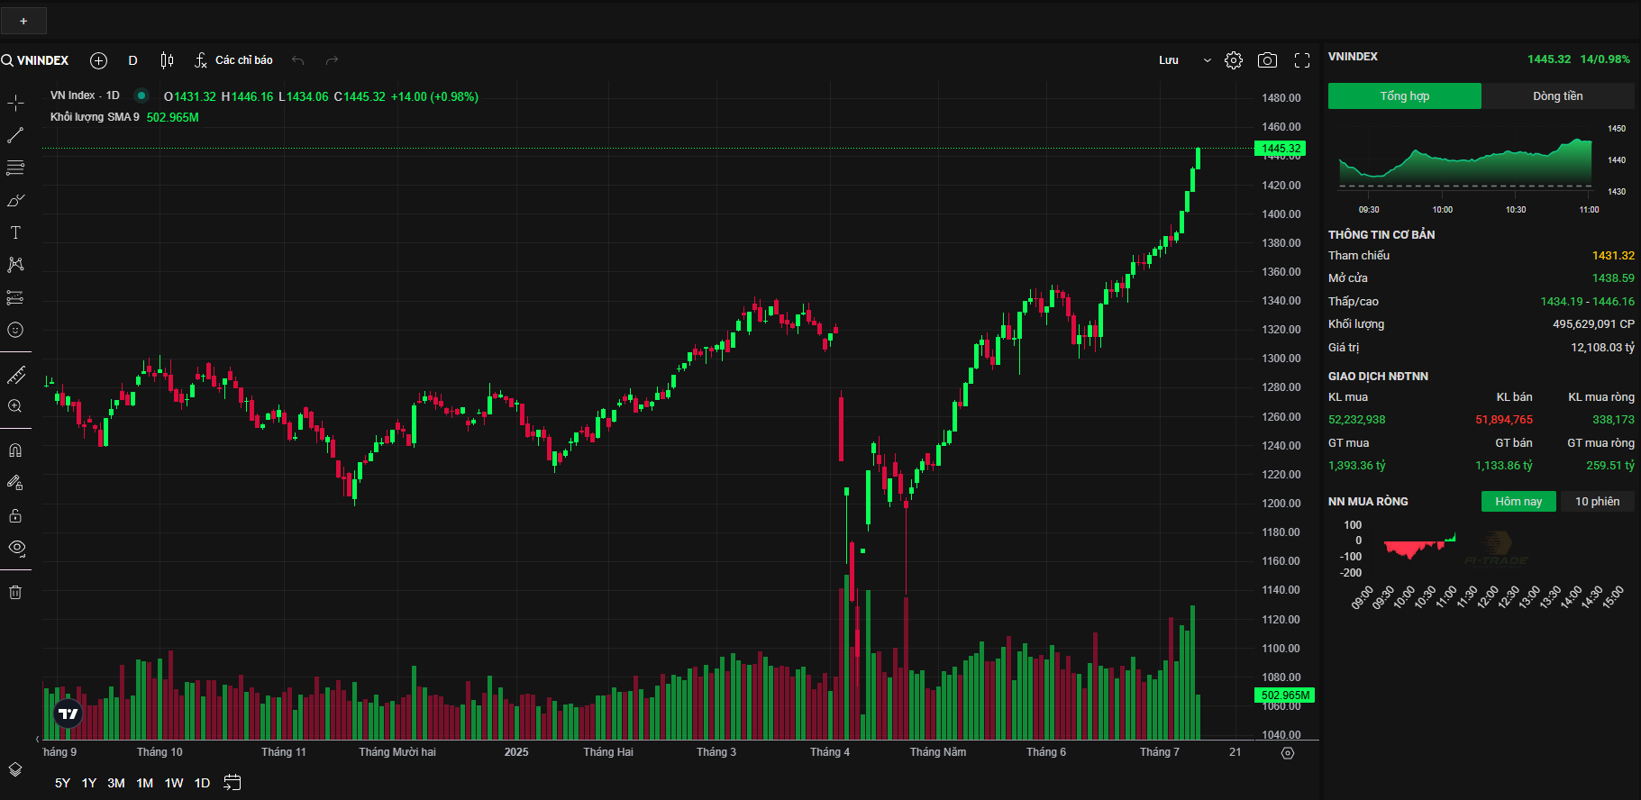This screenshot has width=1641, height=800.
Task: Click Tham chiếu value 1431.32
Action: tap(1613, 256)
